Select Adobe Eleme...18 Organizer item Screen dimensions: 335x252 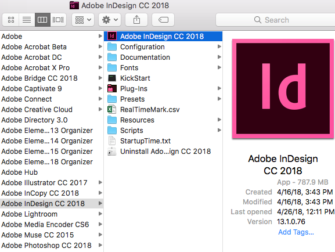coord(52,162)
